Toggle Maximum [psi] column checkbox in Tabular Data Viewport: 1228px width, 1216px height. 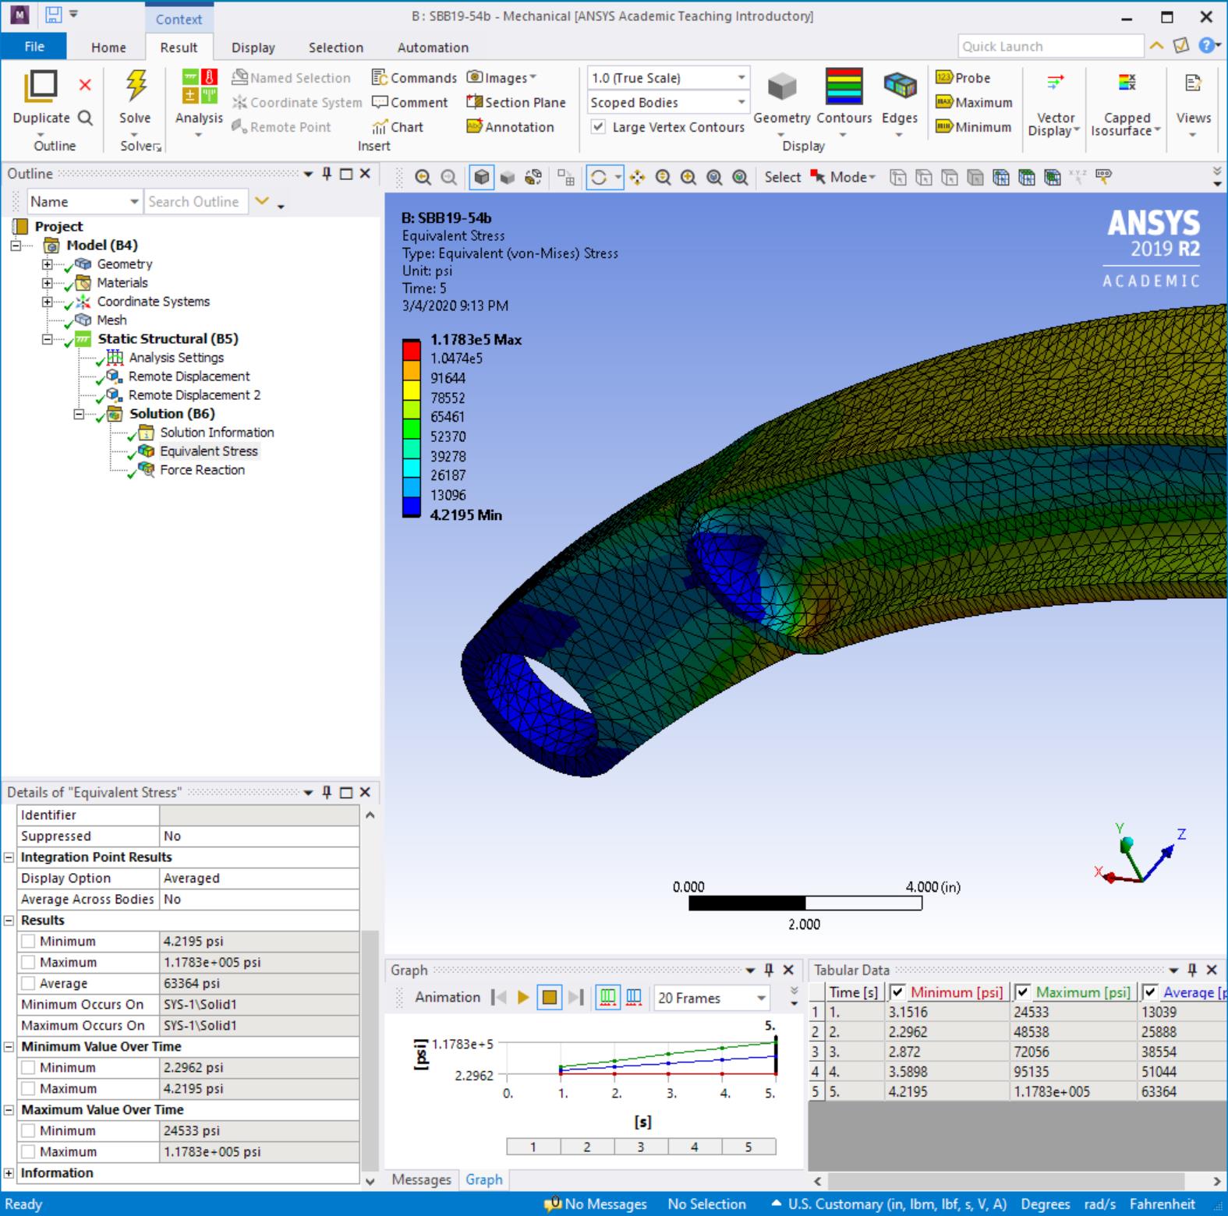(1021, 992)
